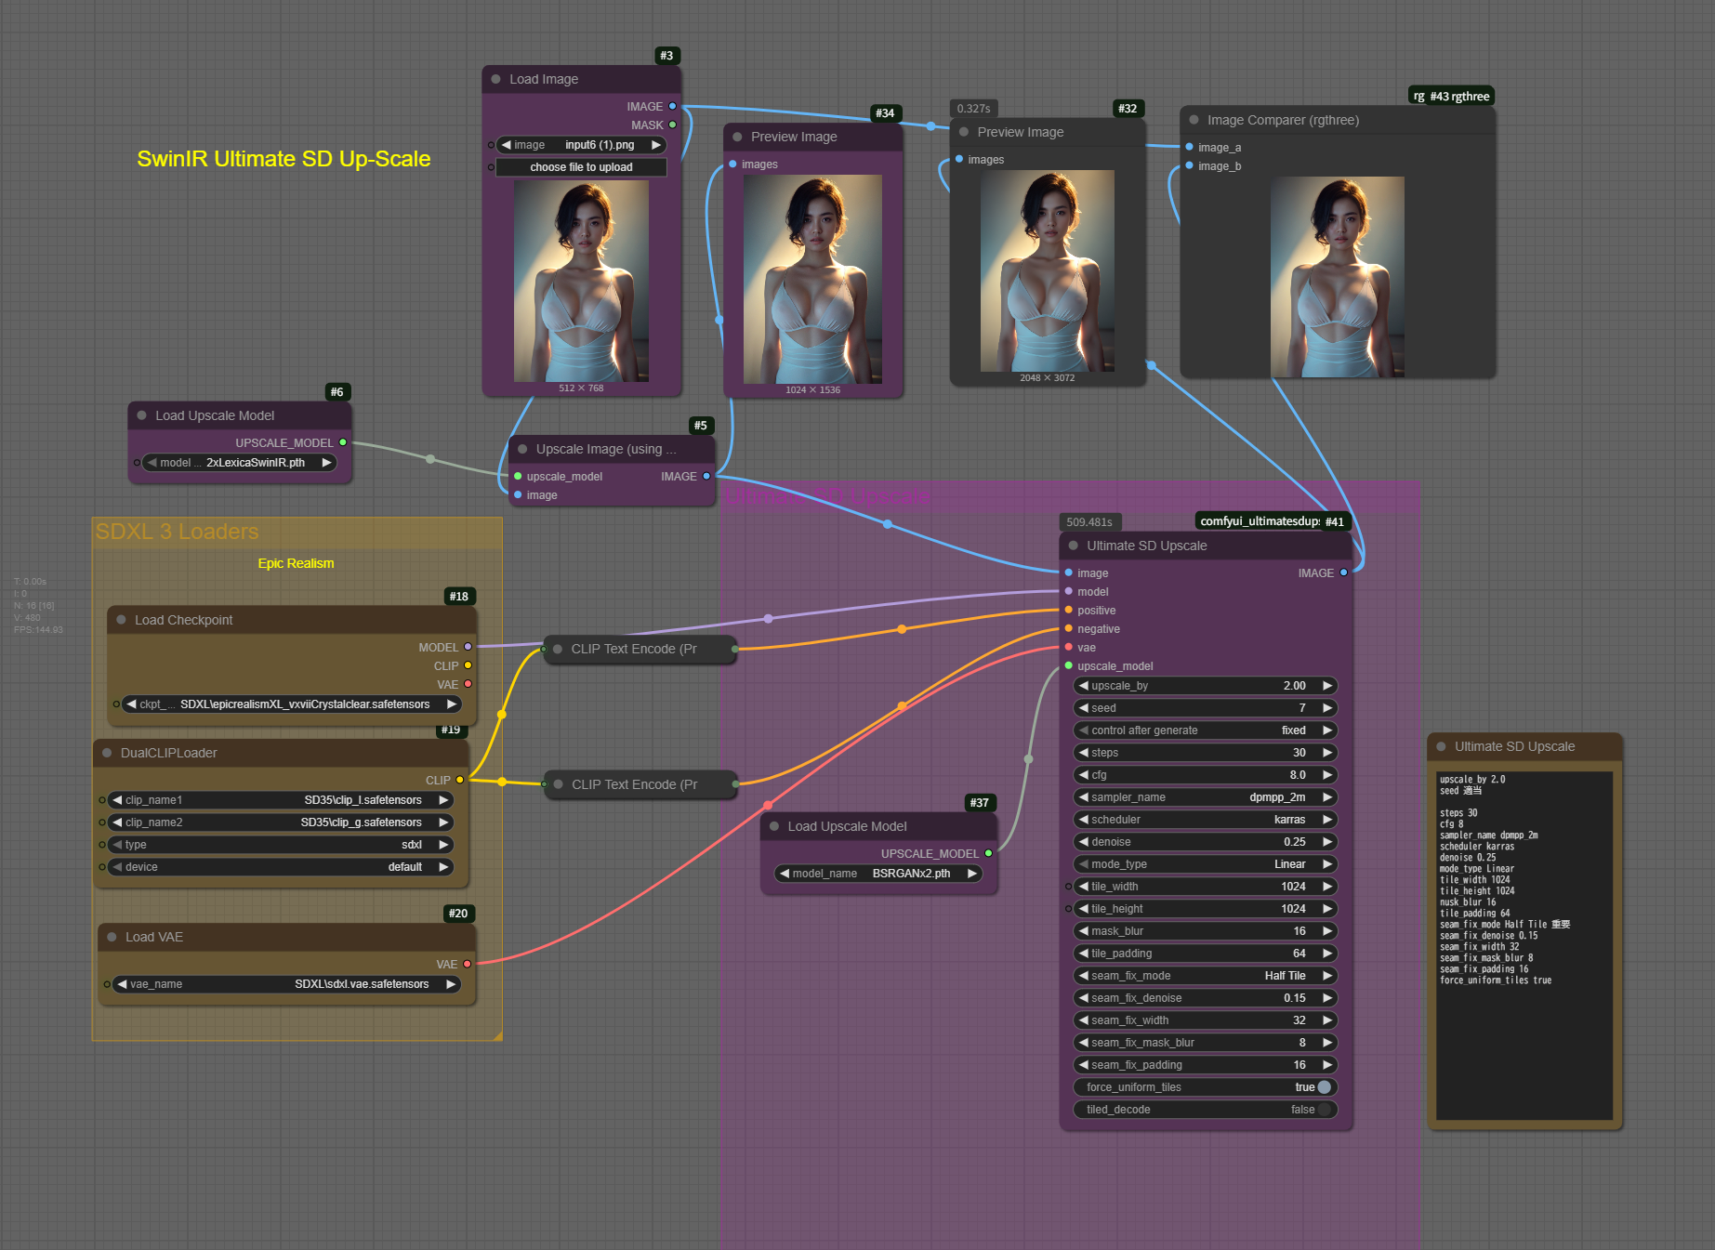Click the Ultimate SD Upscale node collapse dot

click(1073, 546)
